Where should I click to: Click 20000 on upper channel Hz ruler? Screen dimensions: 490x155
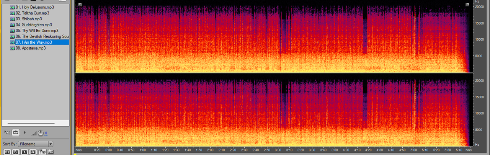pos(480,7)
